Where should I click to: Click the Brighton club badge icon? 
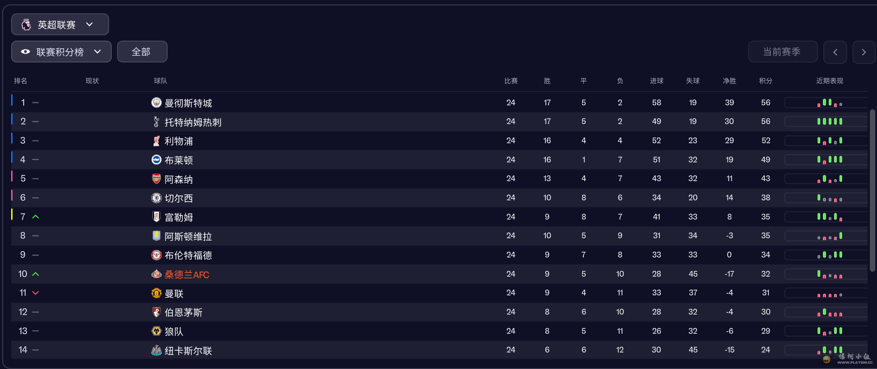[x=156, y=160]
